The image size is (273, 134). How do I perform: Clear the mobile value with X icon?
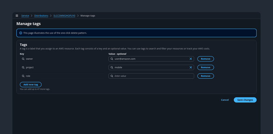coord(191,67)
